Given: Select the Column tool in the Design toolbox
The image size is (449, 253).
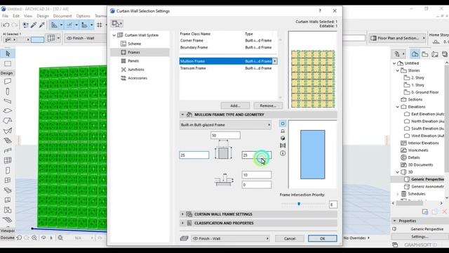Looking at the screenshot, I should coord(8,91).
